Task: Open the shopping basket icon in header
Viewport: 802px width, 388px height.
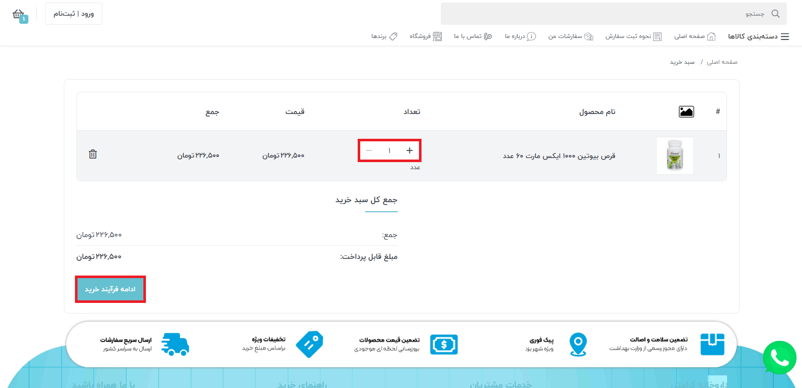Action: tap(19, 15)
